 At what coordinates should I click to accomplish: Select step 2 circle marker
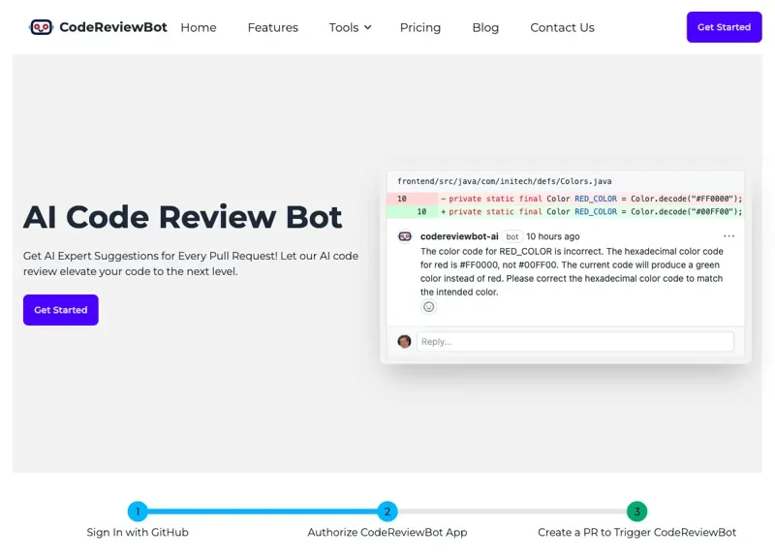pyautogui.click(x=387, y=511)
